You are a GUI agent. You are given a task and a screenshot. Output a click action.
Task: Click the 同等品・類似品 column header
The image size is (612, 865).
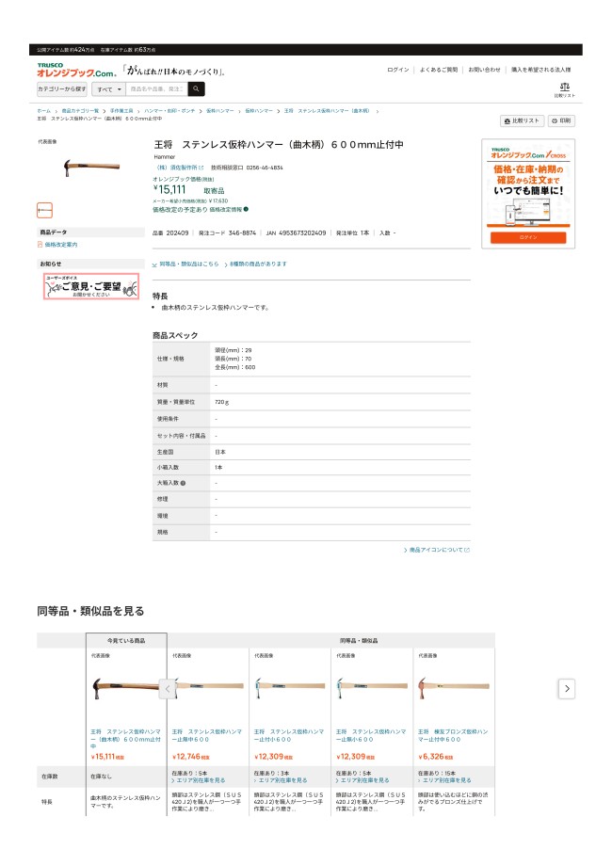click(359, 640)
